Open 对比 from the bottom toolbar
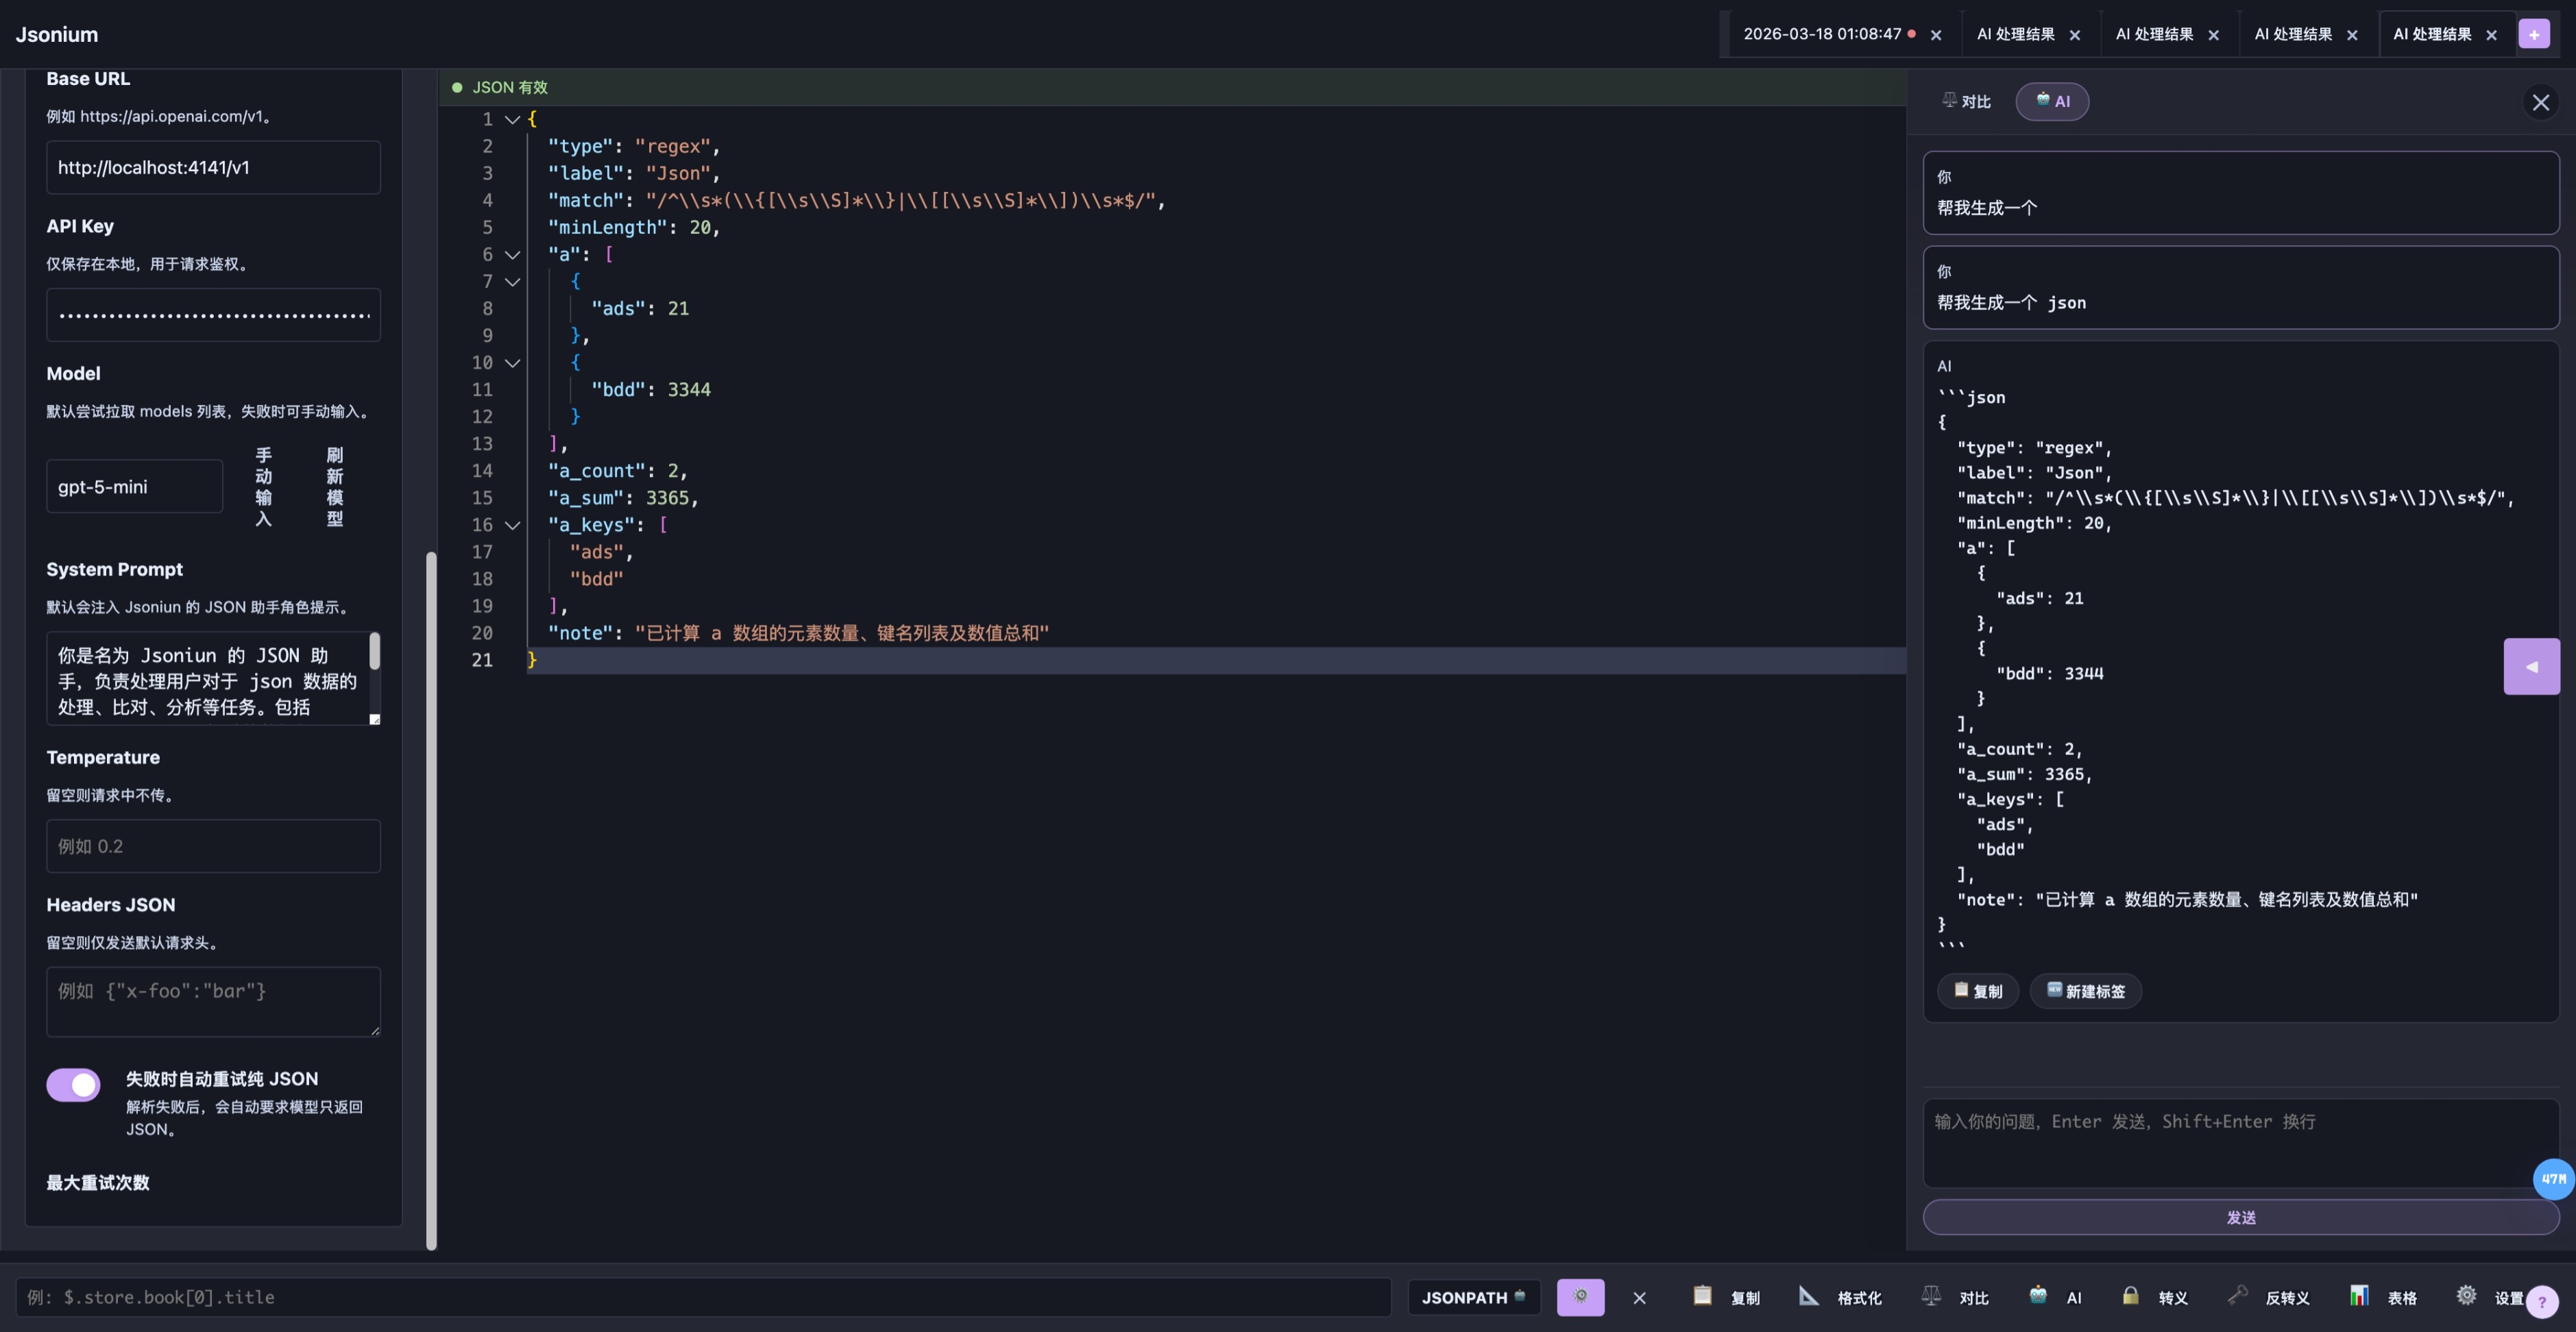 click(1955, 1297)
